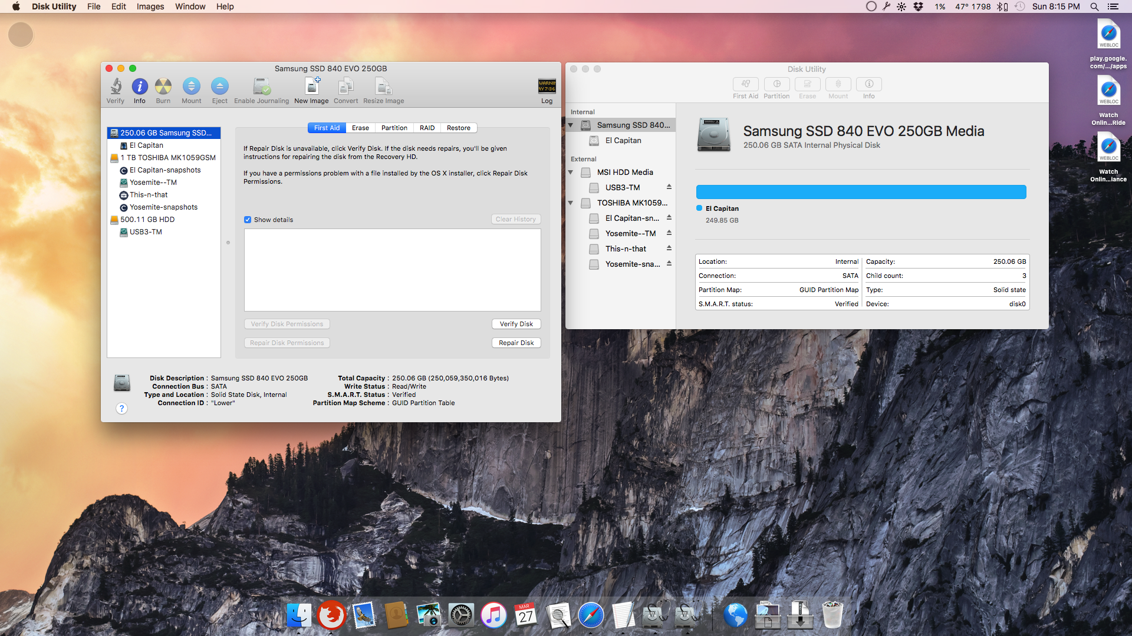1132x636 pixels.
Task: Launch iTunes from the Dock
Action: (x=493, y=615)
